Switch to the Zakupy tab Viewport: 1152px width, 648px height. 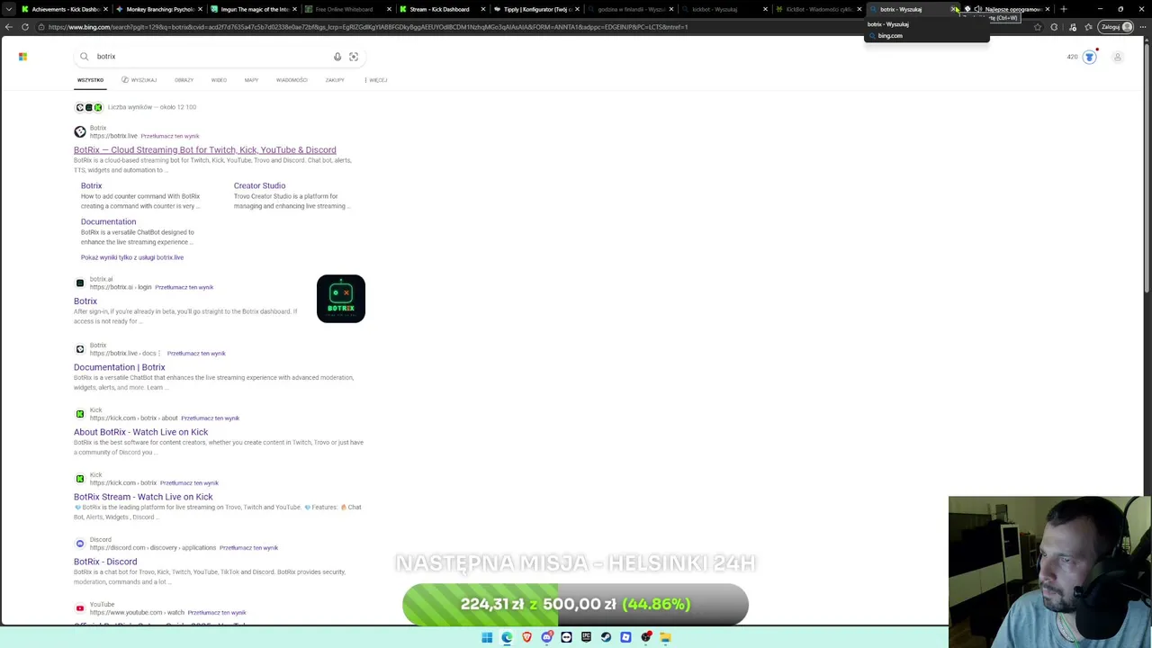tap(335, 80)
